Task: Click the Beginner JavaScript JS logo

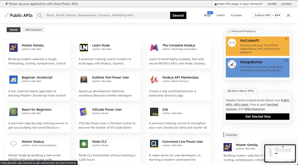Action: tap(13, 80)
